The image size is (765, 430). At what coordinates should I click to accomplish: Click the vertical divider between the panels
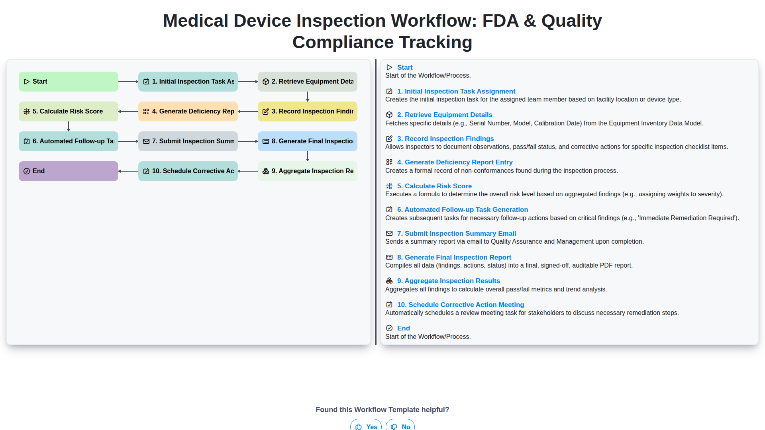[375, 202]
